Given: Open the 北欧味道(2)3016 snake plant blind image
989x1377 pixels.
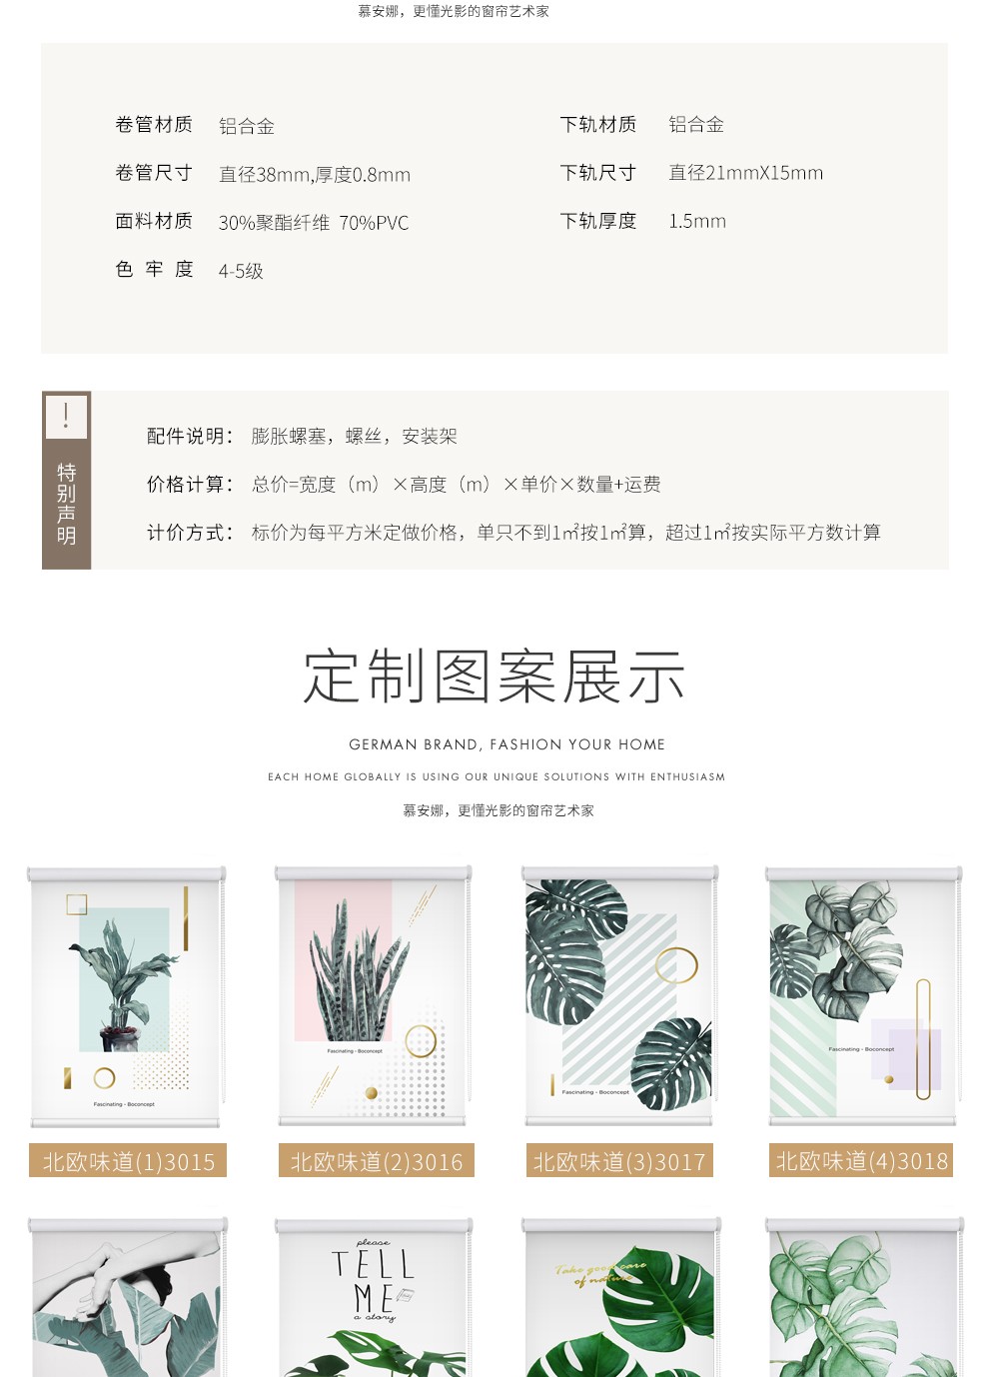Looking at the screenshot, I should (374, 997).
